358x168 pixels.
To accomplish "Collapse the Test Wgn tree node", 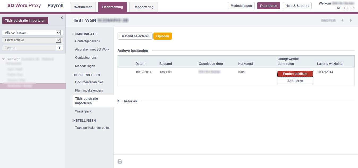I will [x=3, y=59].
